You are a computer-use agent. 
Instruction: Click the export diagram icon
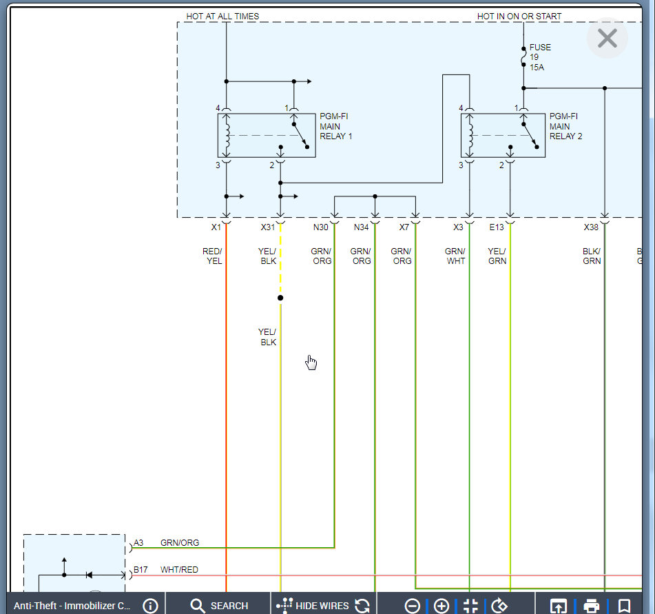click(x=559, y=605)
